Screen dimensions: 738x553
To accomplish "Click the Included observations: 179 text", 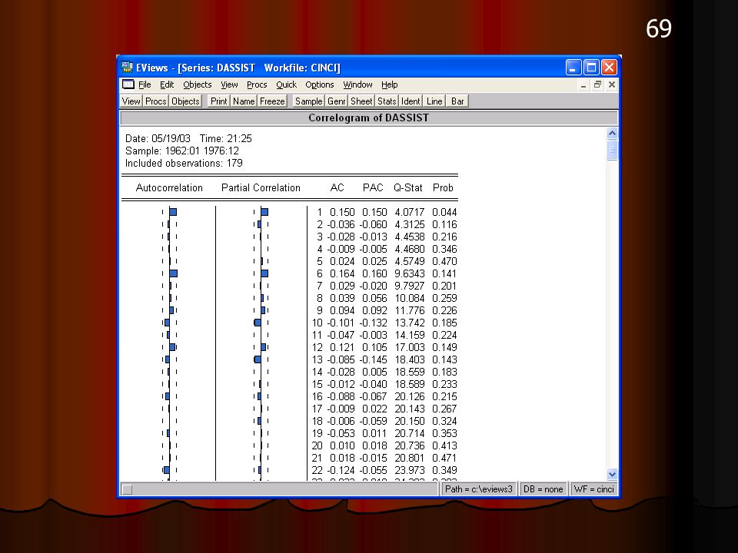I will (184, 163).
